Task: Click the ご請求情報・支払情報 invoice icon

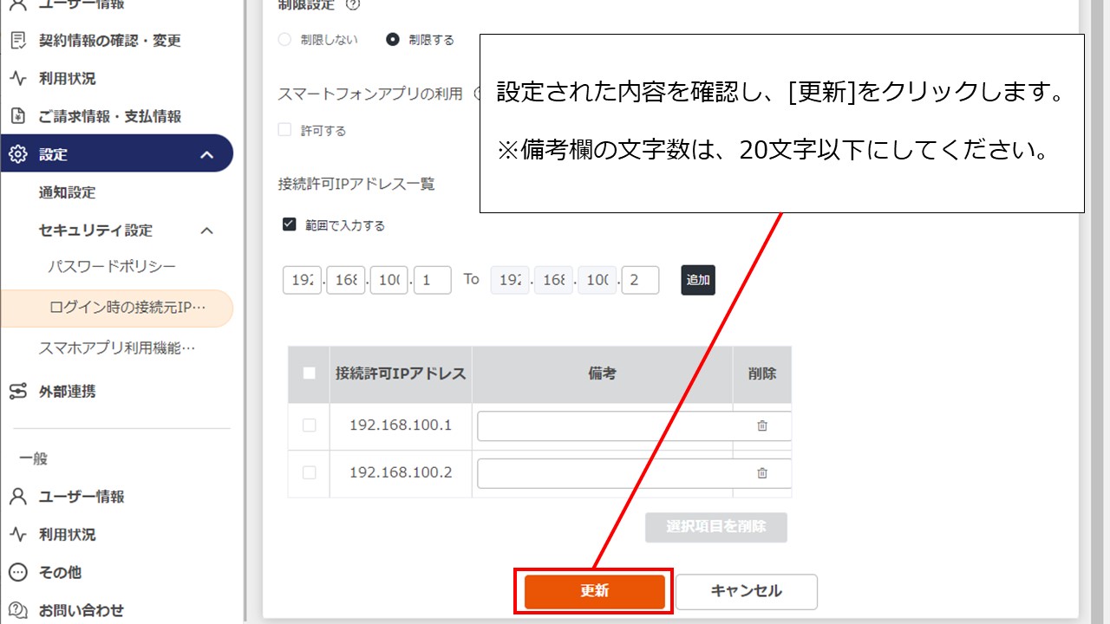Action: coord(17,116)
